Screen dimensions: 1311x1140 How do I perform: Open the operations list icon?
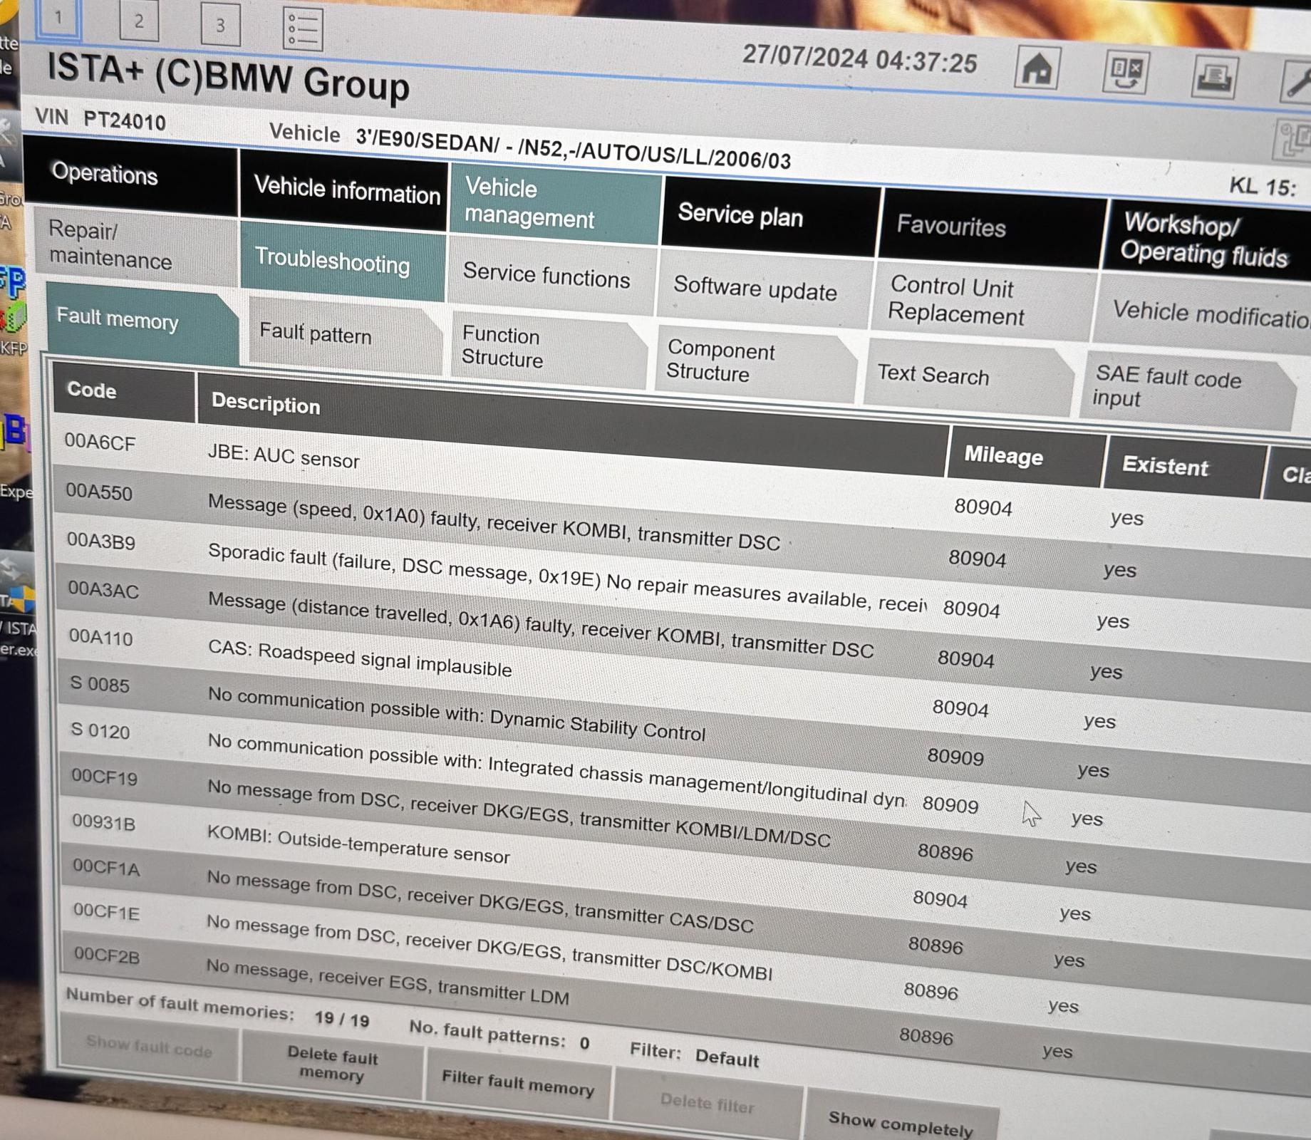tap(303, 29)
